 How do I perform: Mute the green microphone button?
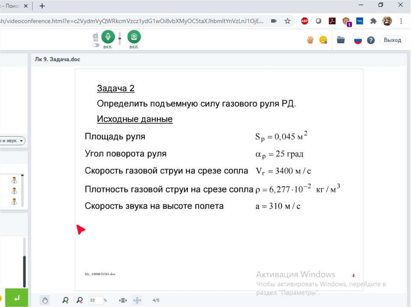click(108, 37)
